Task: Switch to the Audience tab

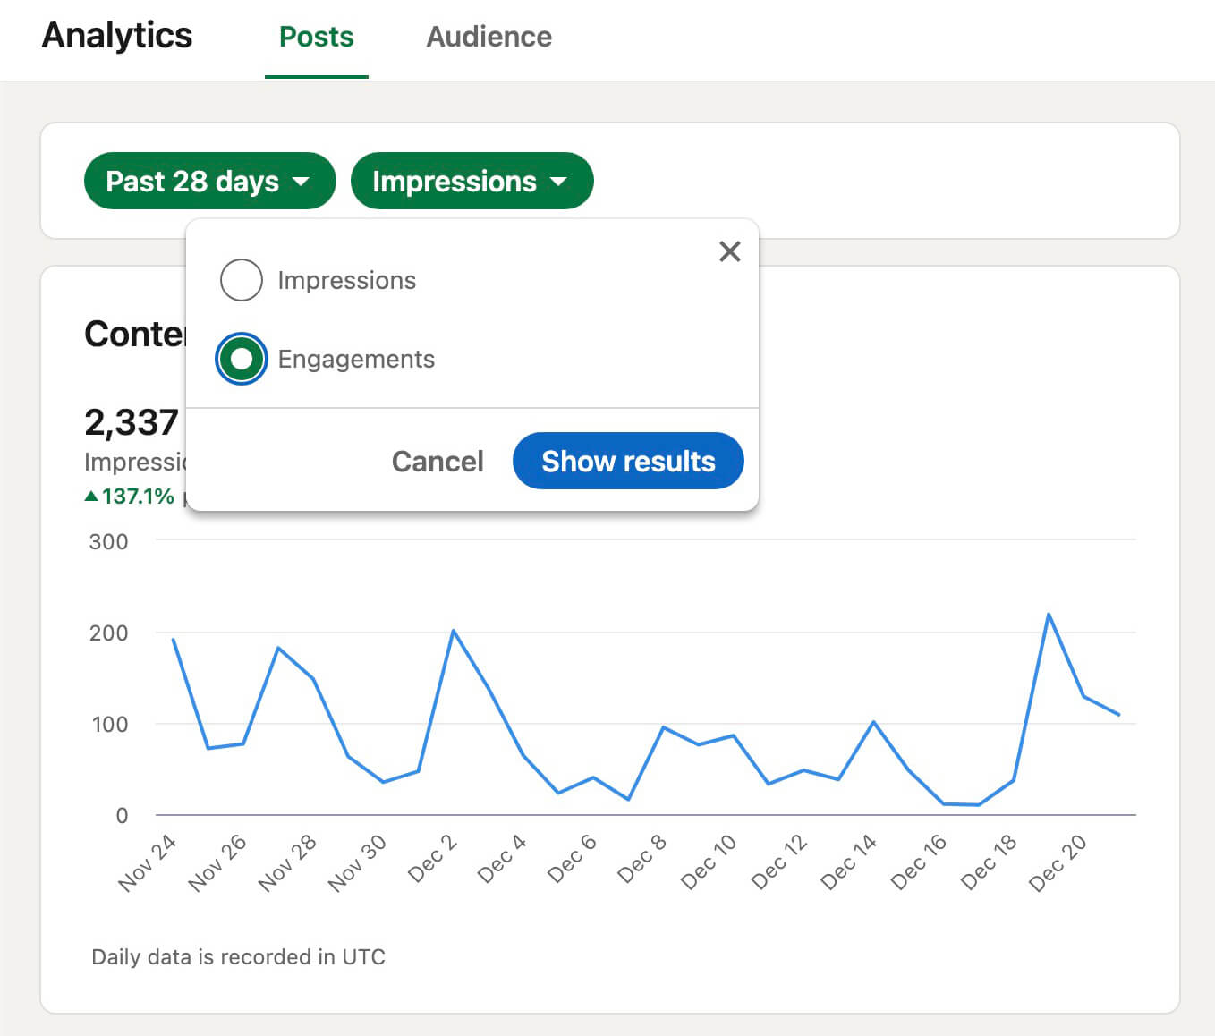Action: [x=489, y=37]
